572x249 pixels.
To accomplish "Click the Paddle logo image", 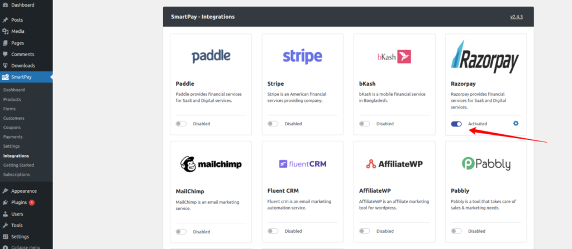I will 211,57.
